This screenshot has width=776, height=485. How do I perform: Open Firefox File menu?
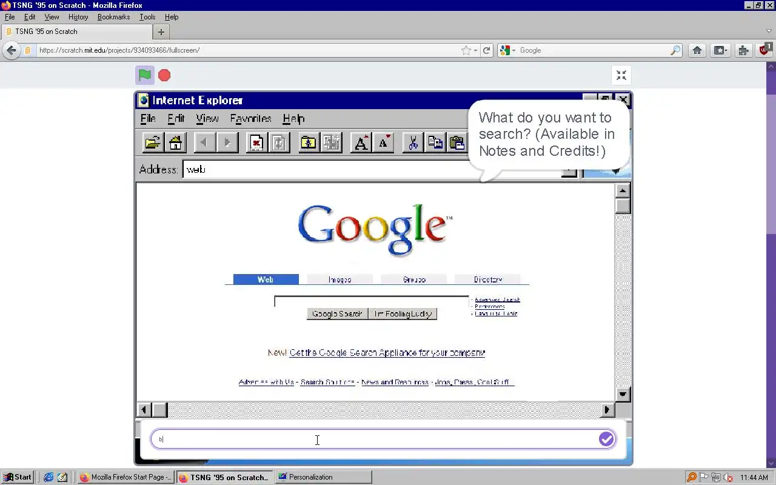(x=10, y=17)
